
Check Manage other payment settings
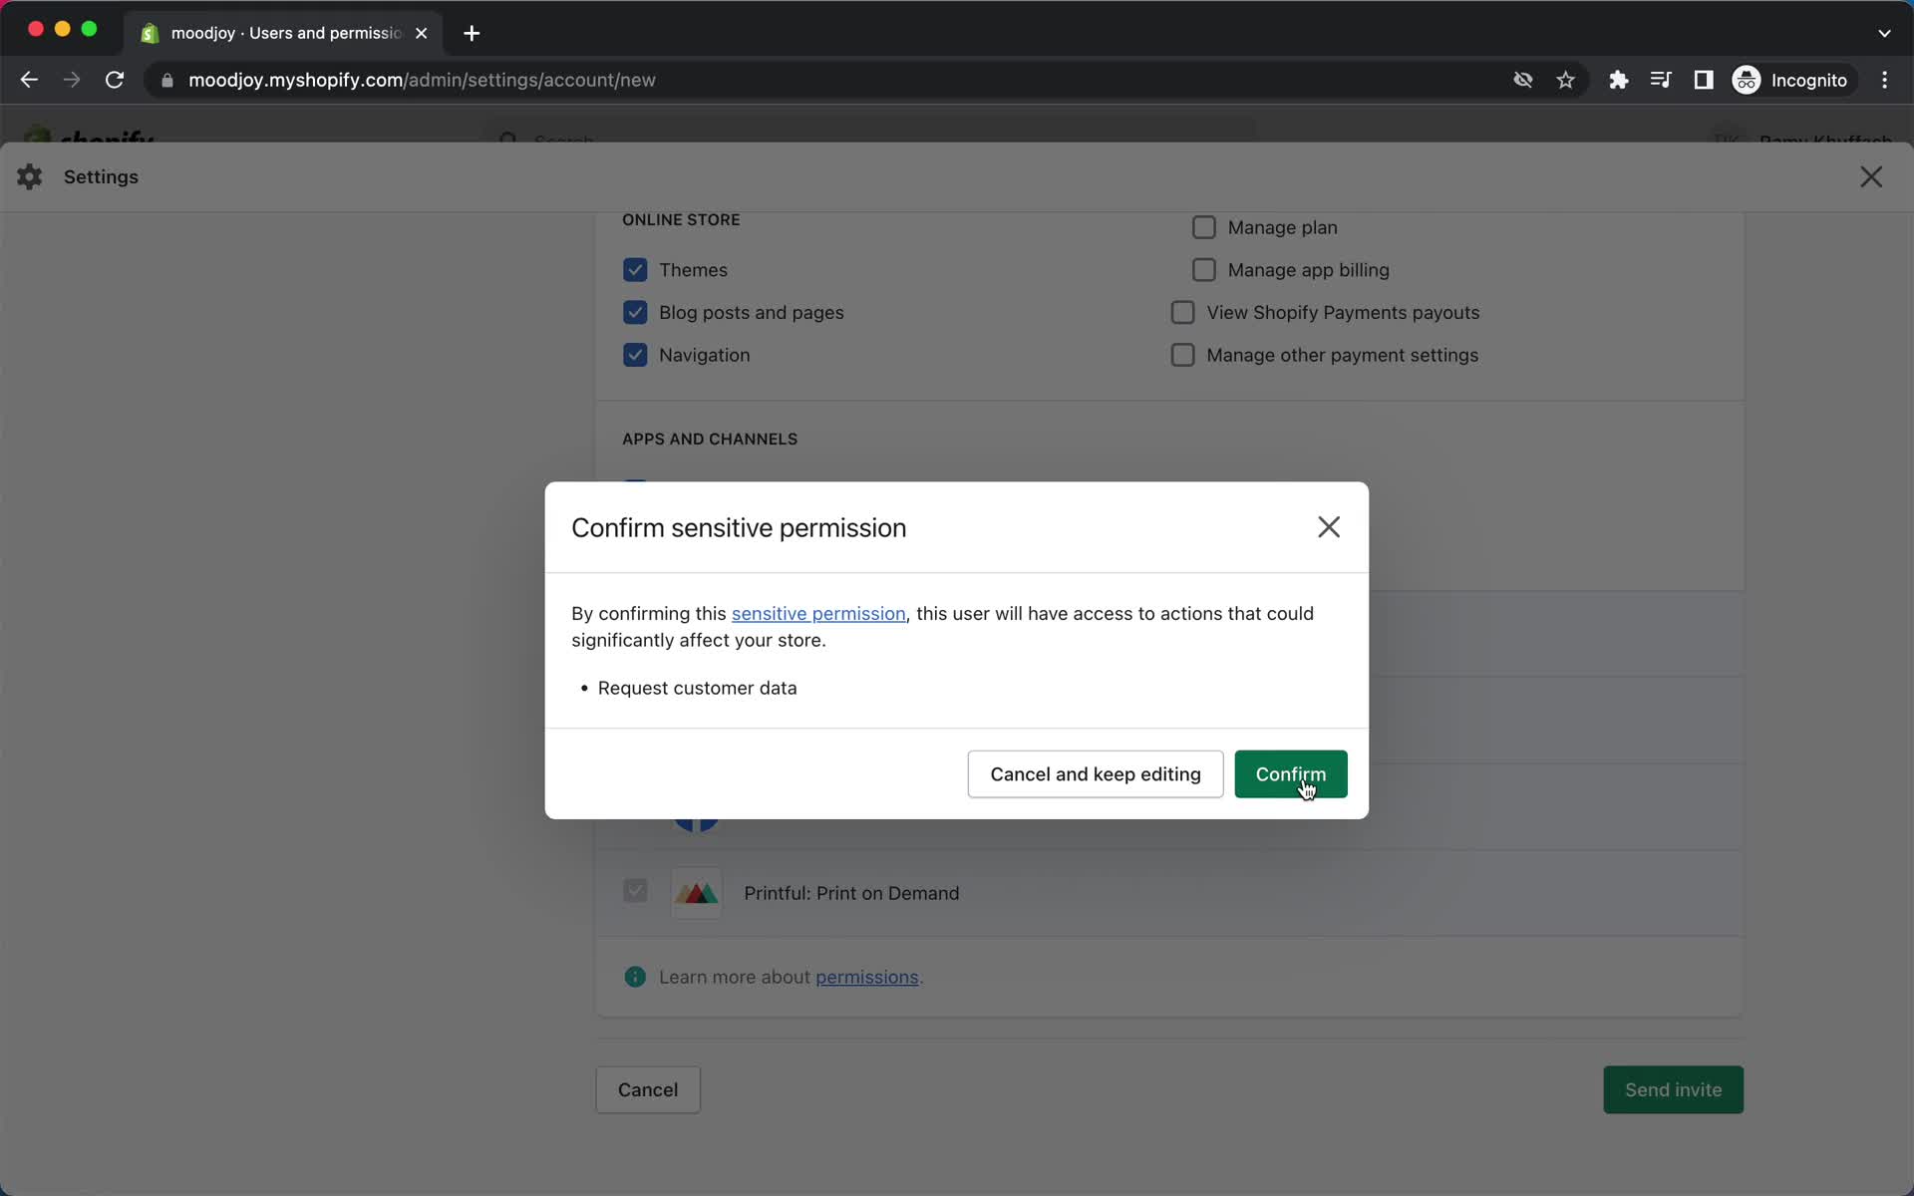[1182, 355]
